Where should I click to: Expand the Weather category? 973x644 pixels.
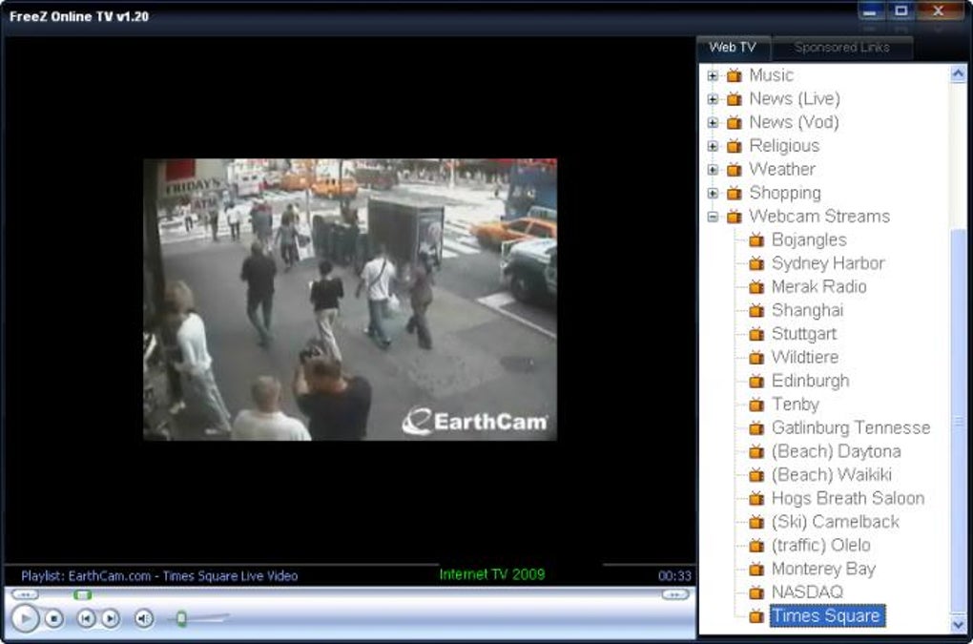713,170
